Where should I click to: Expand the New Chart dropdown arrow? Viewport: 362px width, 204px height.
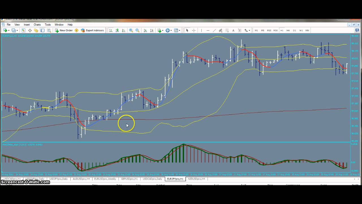click(x=9, y=30)
